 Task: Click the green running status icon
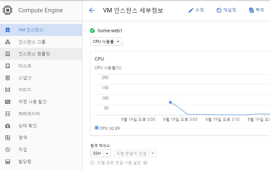(92, 31)
